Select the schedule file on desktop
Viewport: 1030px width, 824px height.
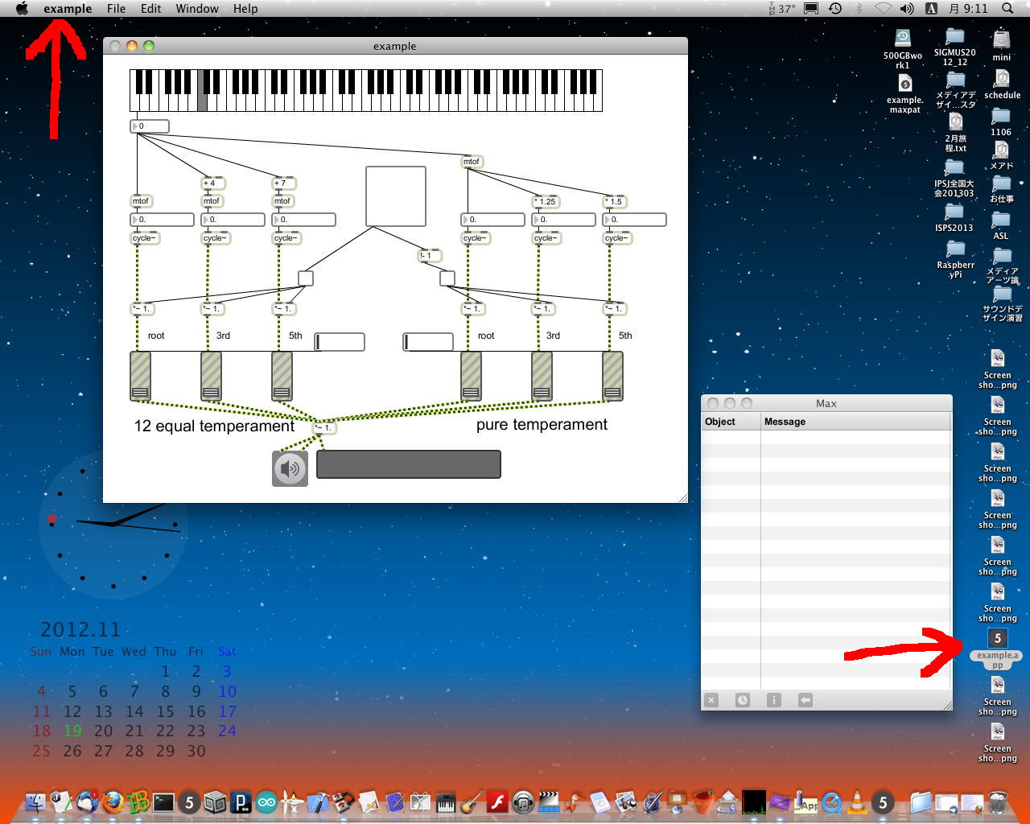(1002, 84)
